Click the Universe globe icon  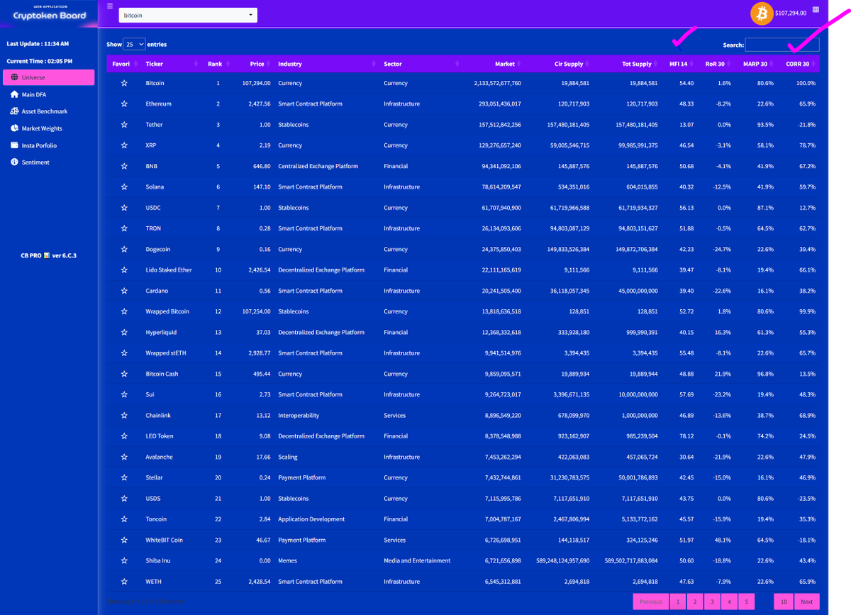[15, 77]
